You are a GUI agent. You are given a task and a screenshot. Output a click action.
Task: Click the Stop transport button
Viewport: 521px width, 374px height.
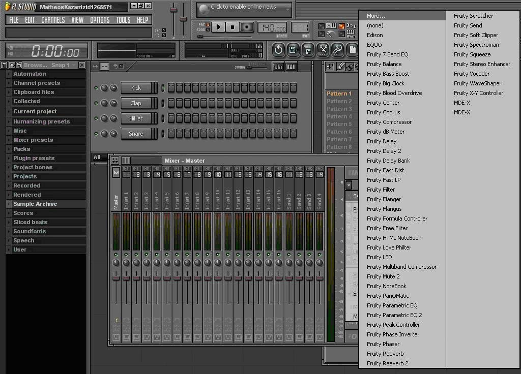[x=233, y=27]
